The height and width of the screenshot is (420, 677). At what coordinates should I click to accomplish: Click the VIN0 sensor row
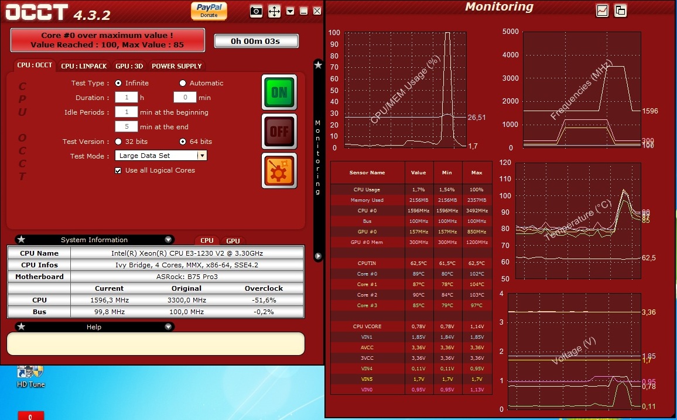click(411, 390)
